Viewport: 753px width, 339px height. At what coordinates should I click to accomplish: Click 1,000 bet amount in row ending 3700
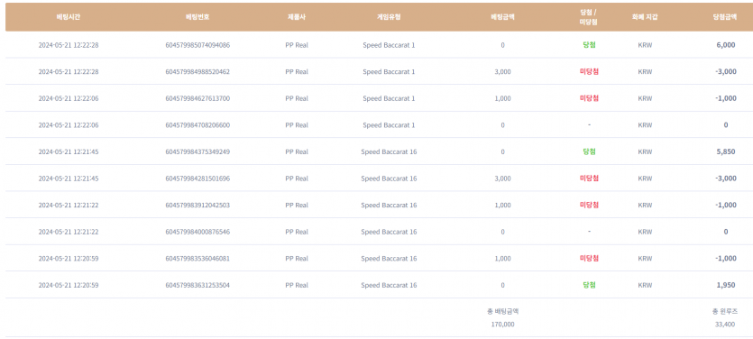tap(503, 98)
